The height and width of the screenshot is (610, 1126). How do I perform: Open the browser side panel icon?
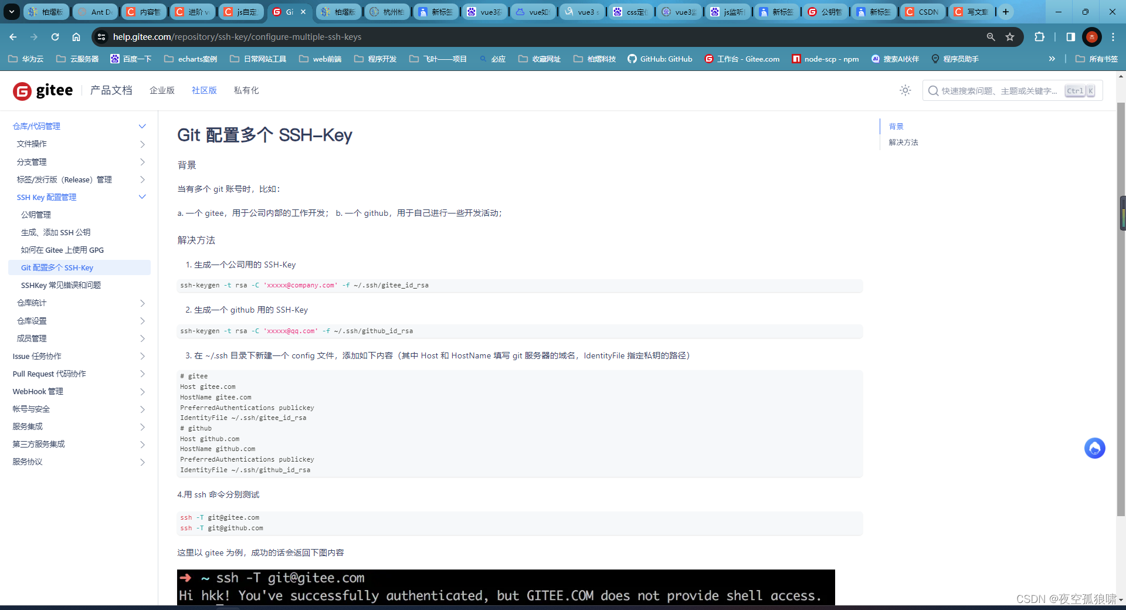coord(1071,37)
